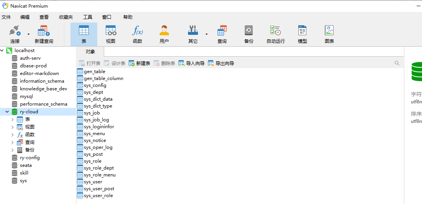Click the Connection (连接) plug icon
The image size is (422, 204).
pos(15,30)
